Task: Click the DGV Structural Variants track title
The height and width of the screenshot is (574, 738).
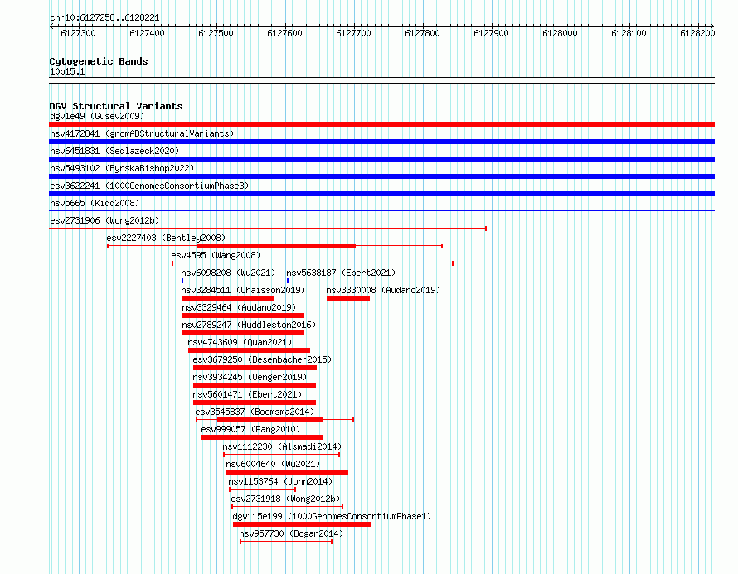Action: 116,106
